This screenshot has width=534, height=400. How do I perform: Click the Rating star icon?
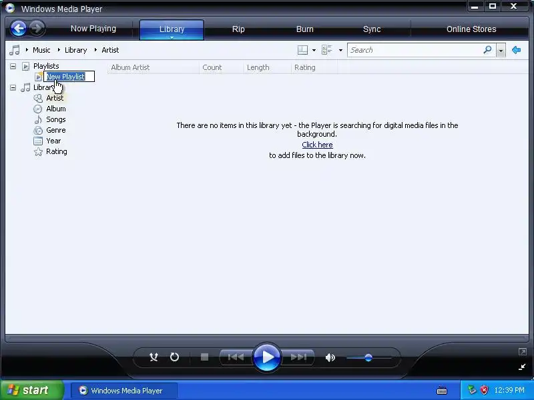click(x=38, y=152)
